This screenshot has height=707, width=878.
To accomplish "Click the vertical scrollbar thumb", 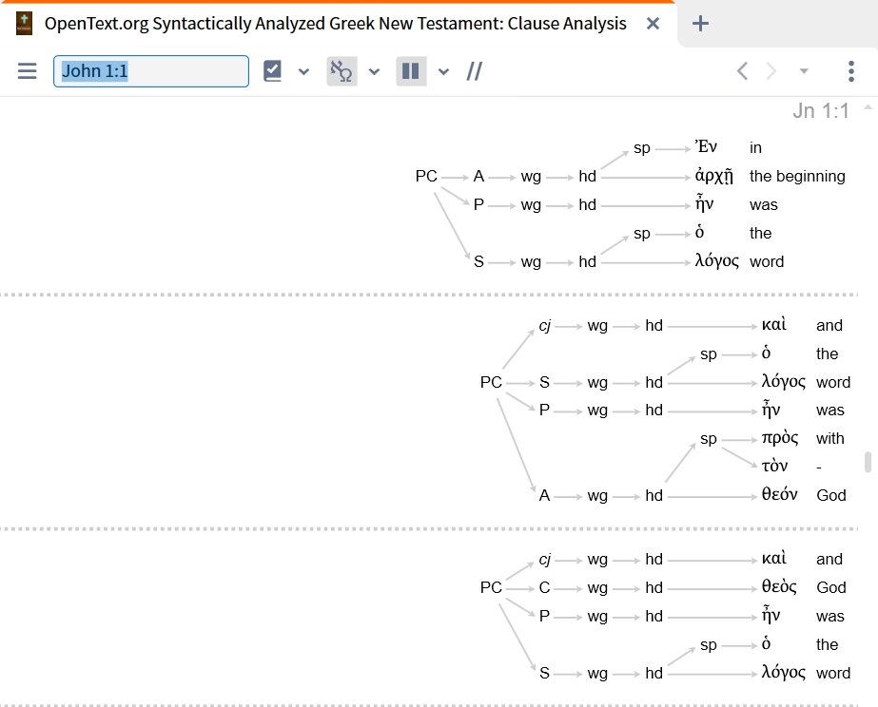I will coord(868,462).
